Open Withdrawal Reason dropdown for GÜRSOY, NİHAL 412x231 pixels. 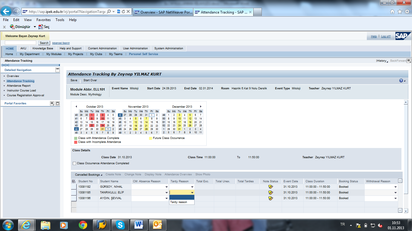[395, 187]
